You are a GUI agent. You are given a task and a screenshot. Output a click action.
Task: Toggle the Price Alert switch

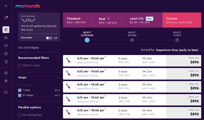point(49,38)
